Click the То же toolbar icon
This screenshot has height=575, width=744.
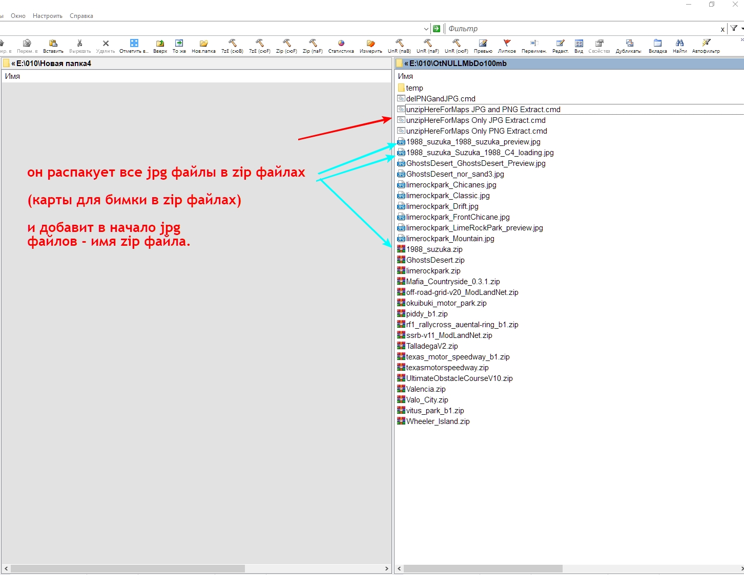point(179,43)
